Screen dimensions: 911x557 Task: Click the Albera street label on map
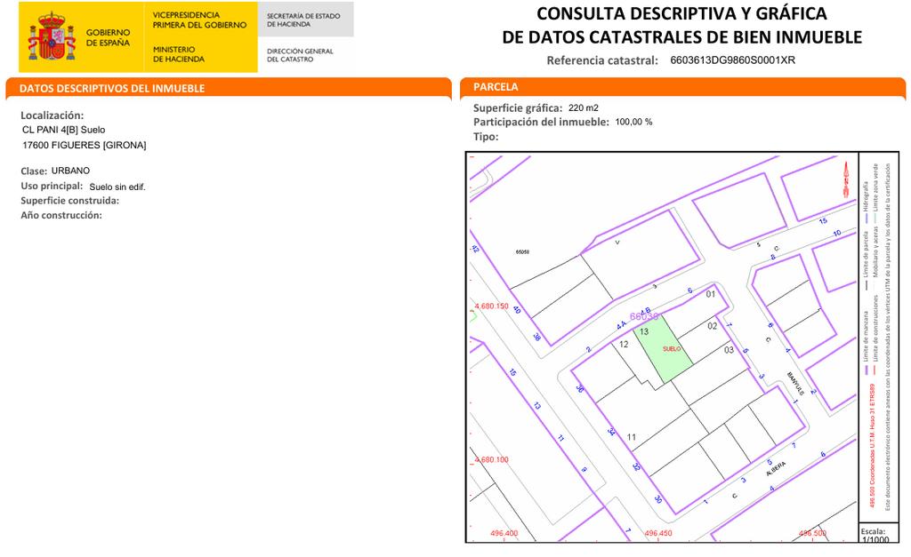pyautogui.click(x=775, y=468)
